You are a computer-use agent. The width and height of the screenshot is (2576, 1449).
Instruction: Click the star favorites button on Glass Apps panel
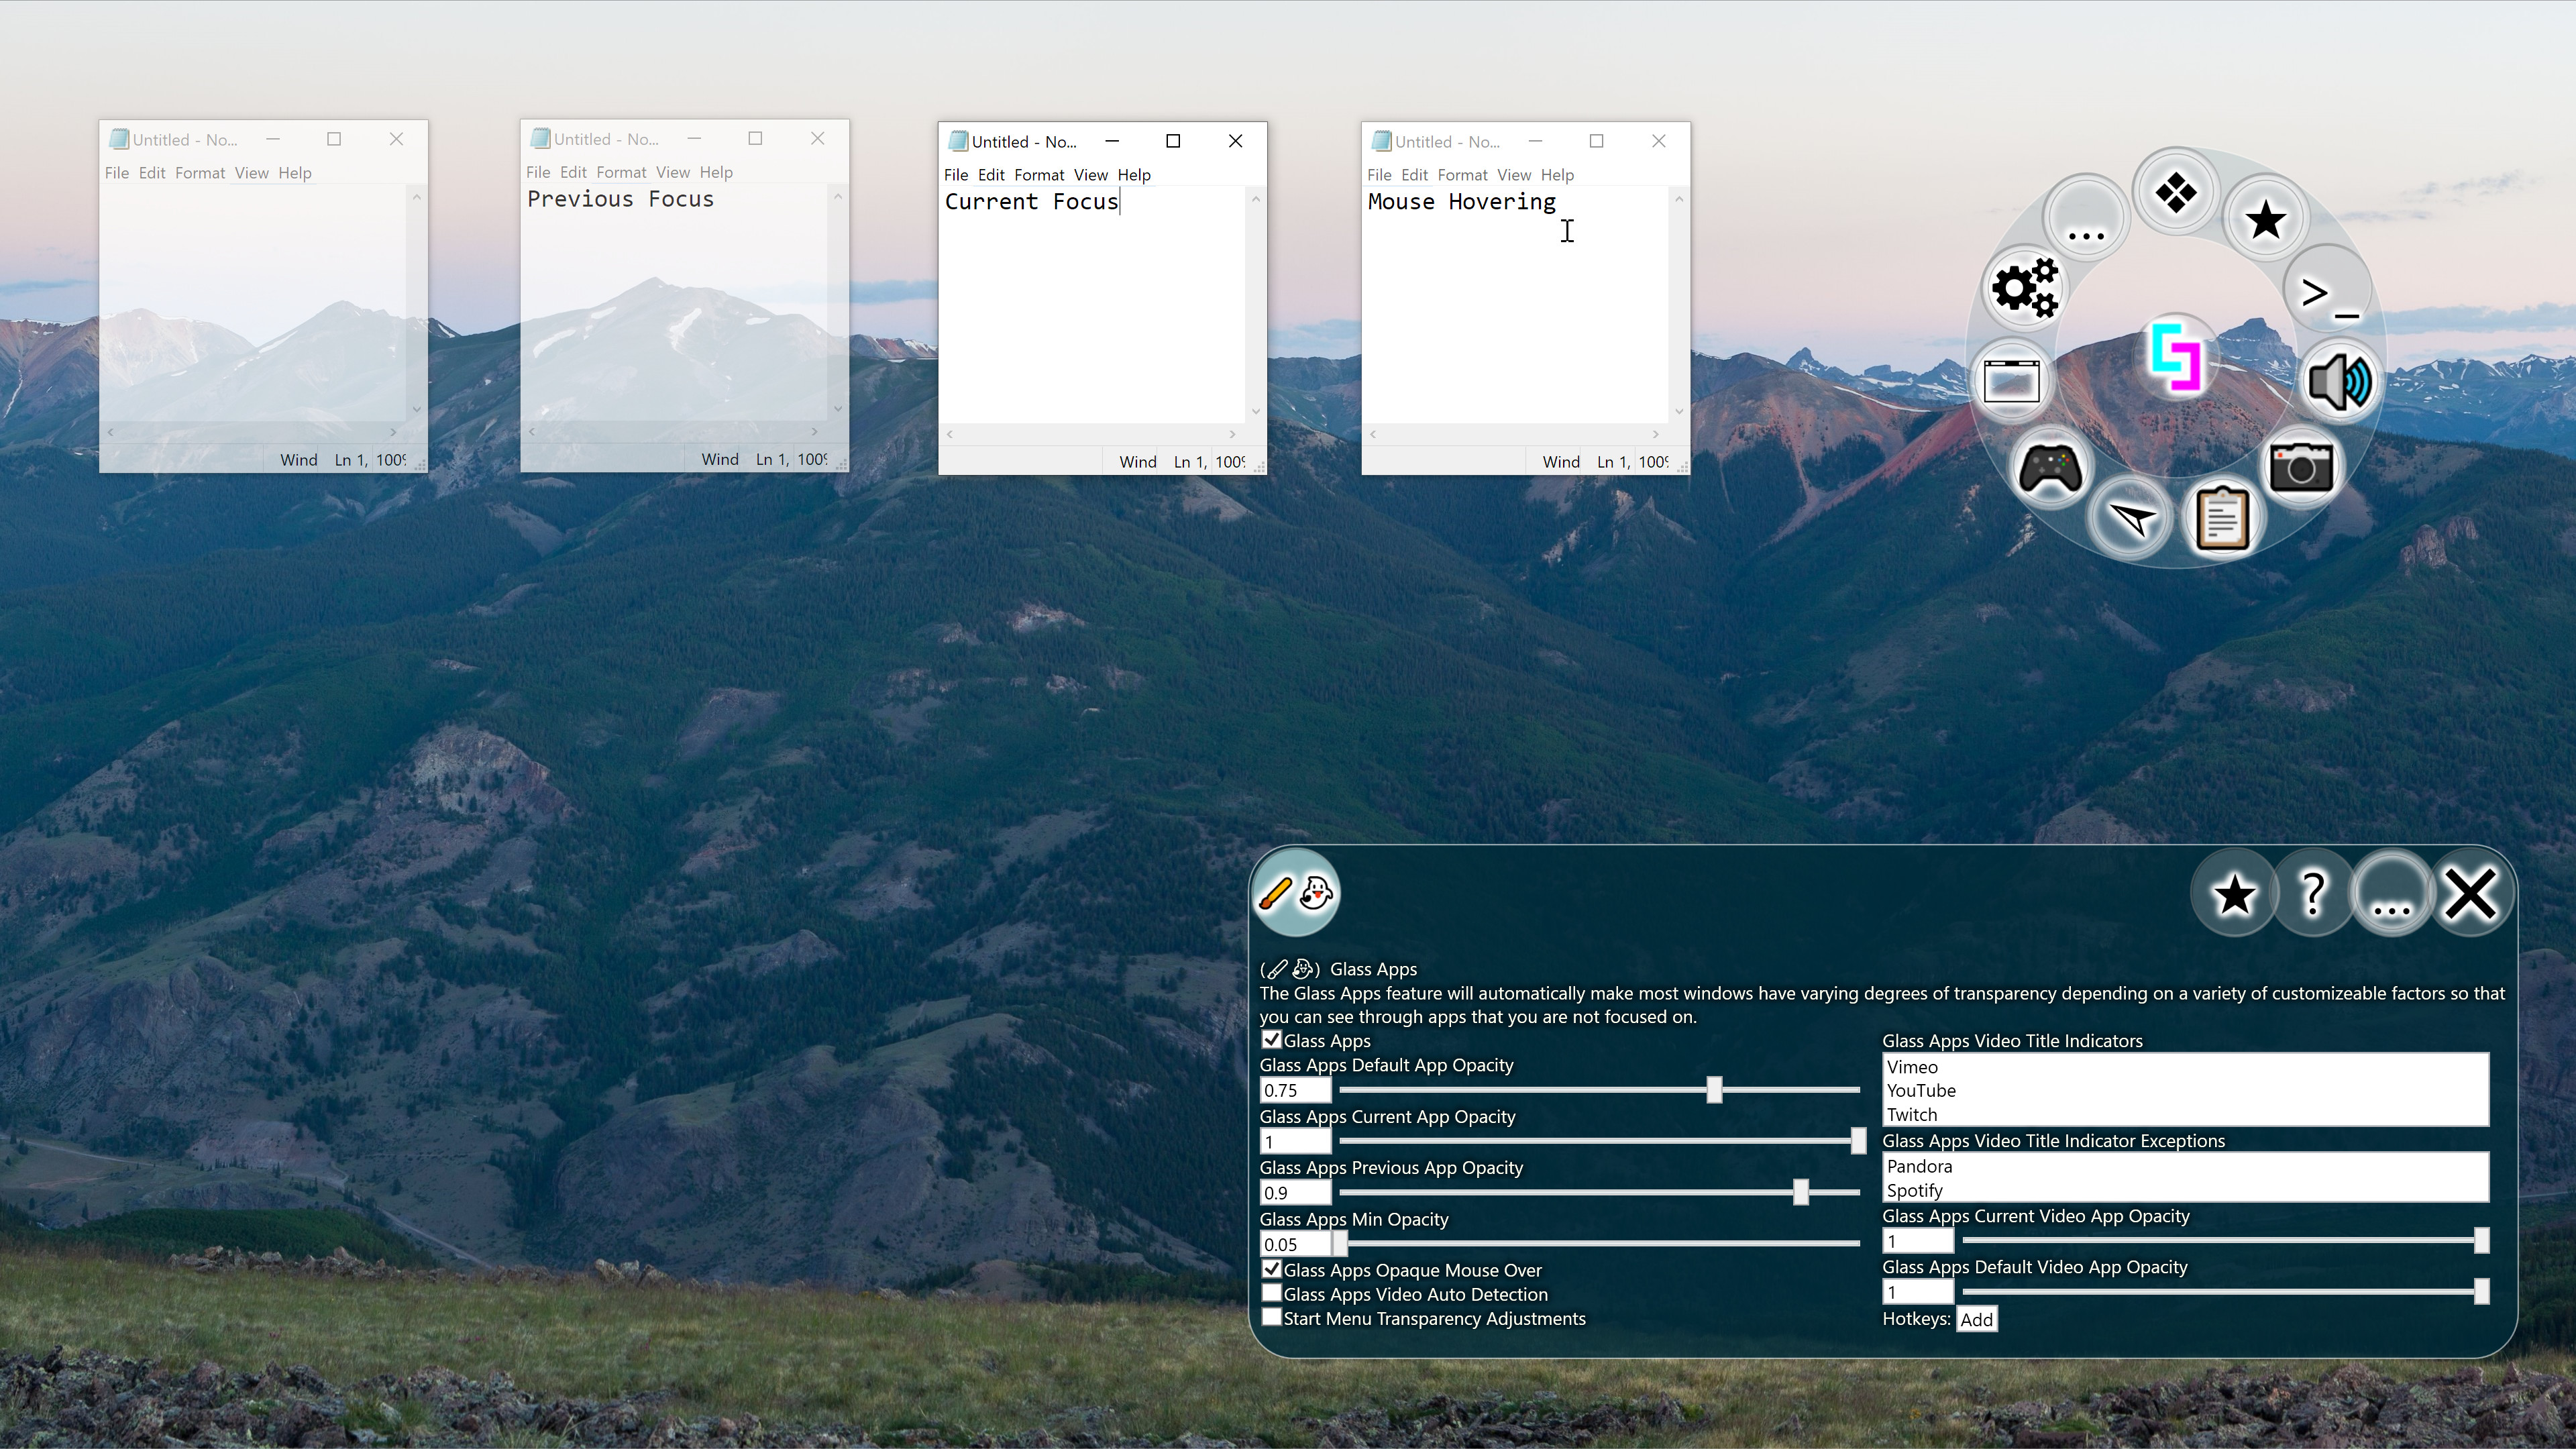[x=2235, y=893]
